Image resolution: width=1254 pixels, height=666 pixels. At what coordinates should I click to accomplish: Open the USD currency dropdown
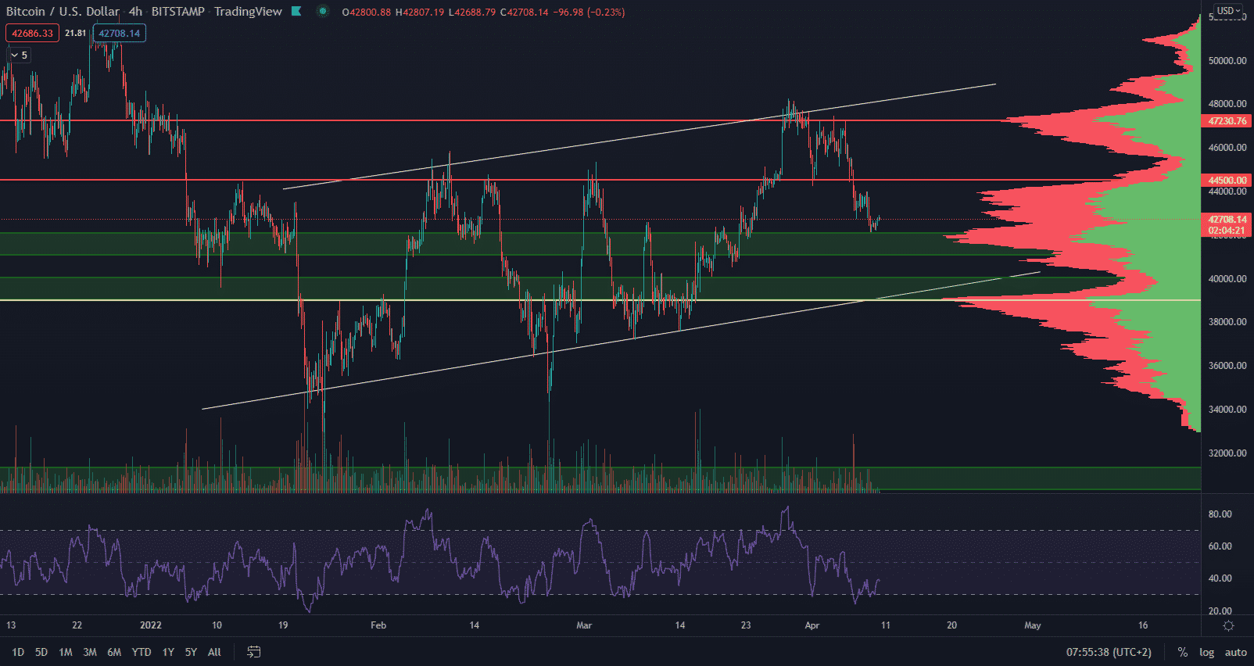click(1228, 11)
